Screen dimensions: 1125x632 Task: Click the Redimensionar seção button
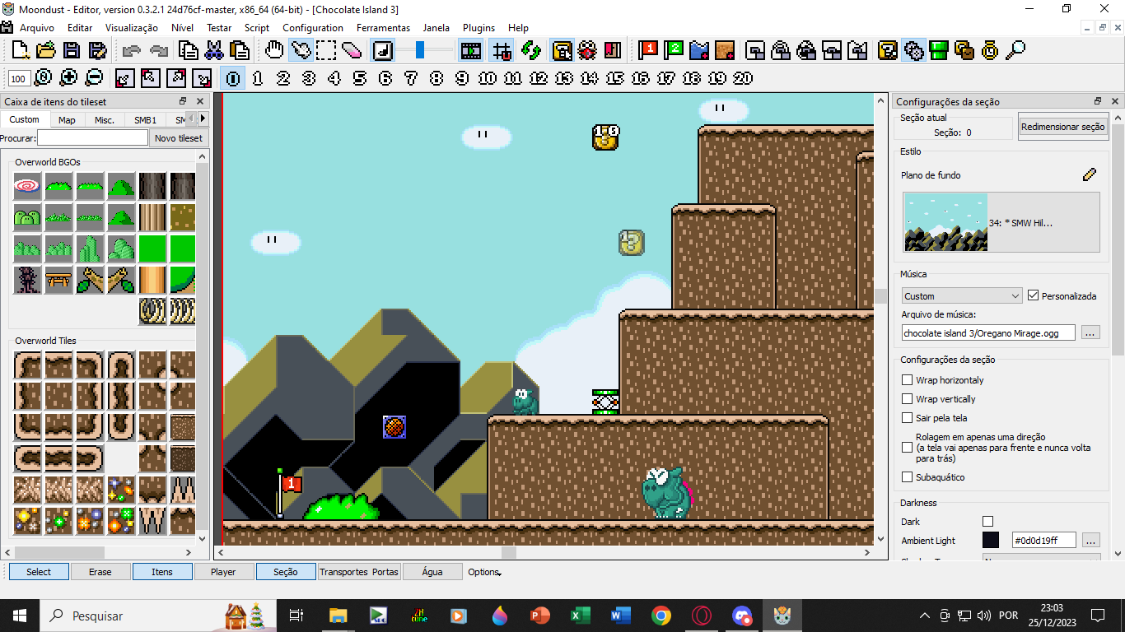pos(1062,127)
